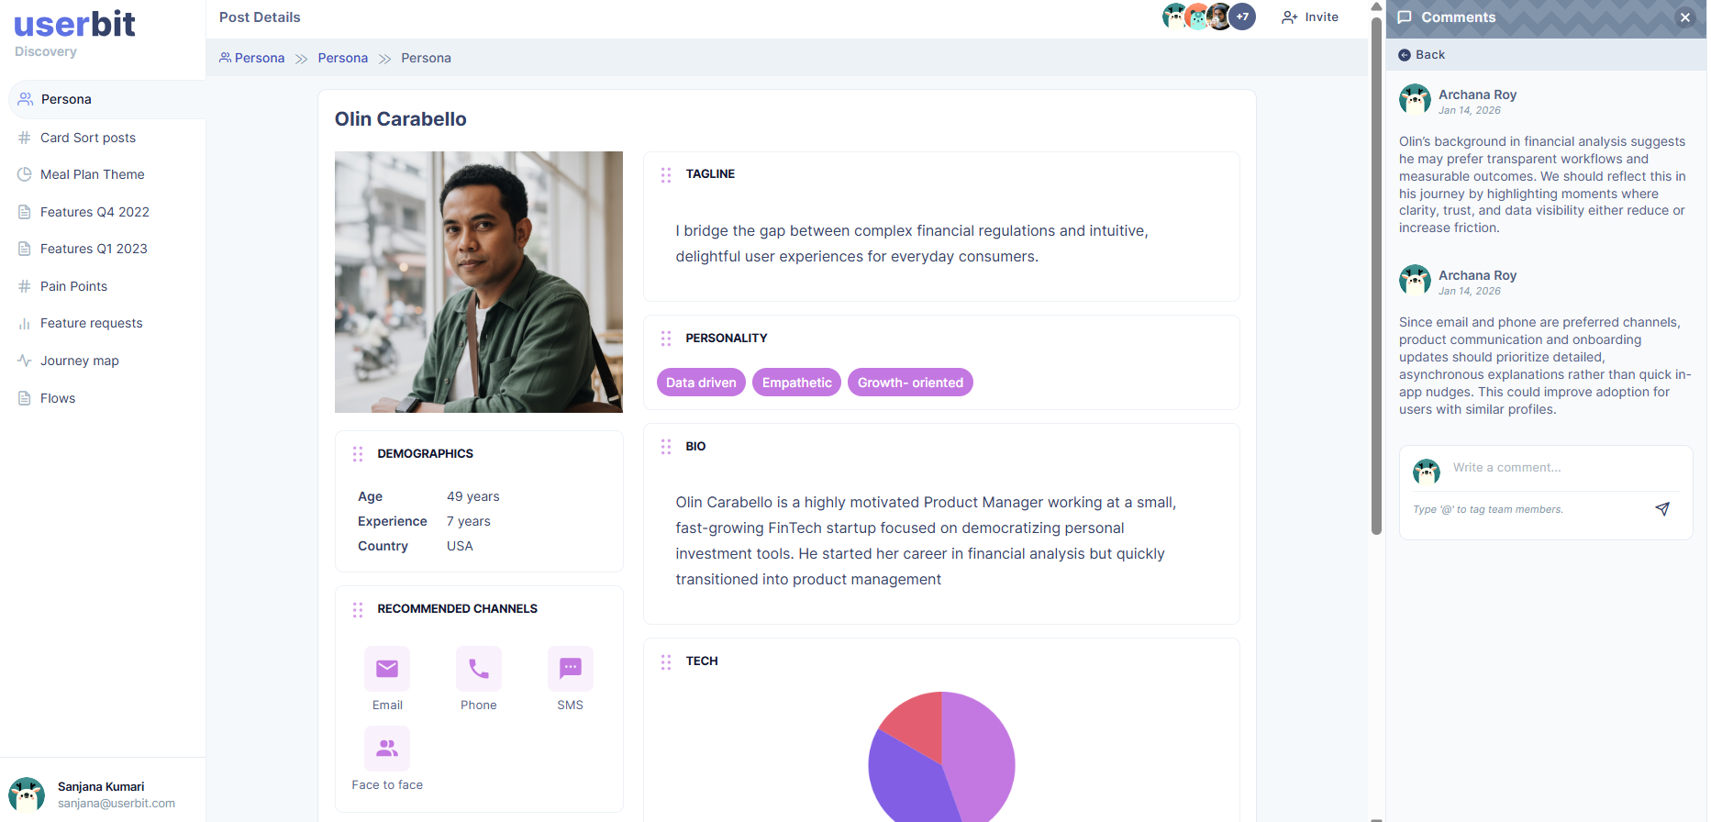Open Flows from its document icon
This screenshot has height=822, width=1711.
pos(25,398)
